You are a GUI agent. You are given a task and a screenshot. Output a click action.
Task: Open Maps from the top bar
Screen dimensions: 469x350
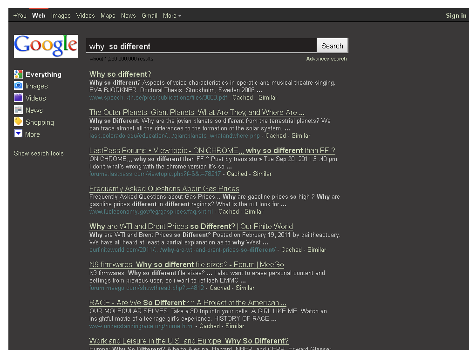click(x=108, y=15)
